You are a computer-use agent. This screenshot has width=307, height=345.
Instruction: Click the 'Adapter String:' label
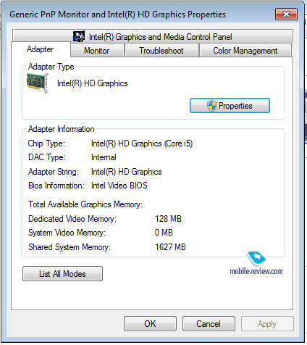pyautogui.click(x=54, y=172)
